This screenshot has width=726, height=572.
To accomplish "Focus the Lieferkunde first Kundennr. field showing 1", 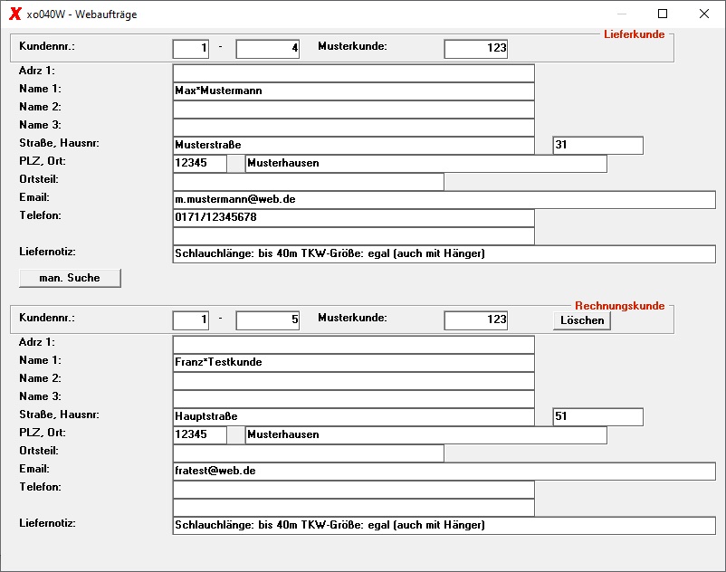I will click(x=191, y=49).
